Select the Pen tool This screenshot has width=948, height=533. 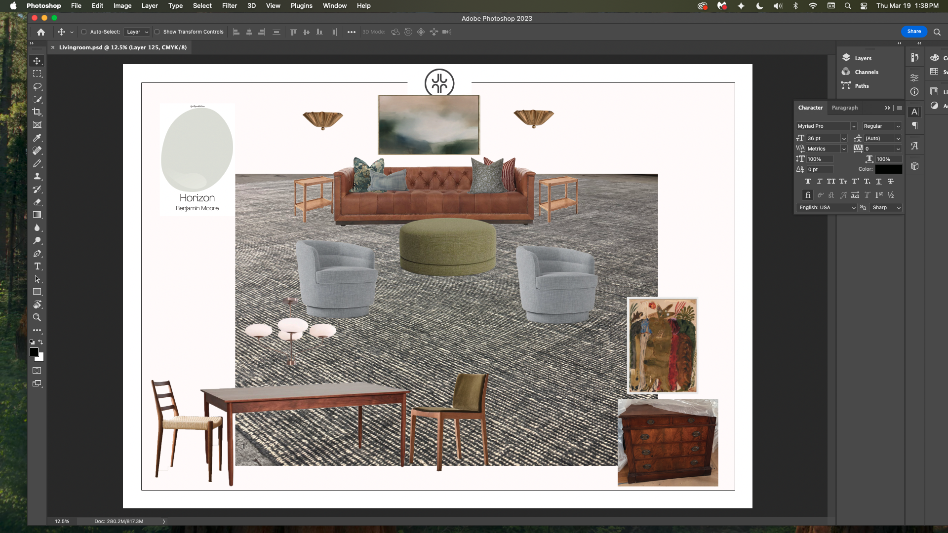pos(37,254)
